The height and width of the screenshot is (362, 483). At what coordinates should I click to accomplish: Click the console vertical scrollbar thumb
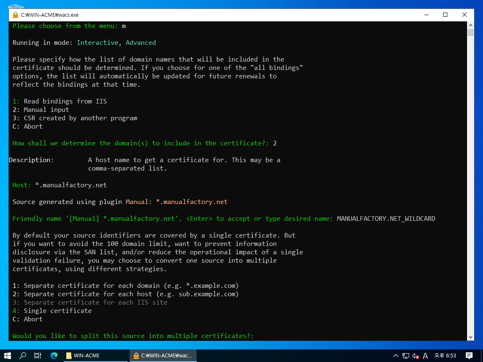470,33
